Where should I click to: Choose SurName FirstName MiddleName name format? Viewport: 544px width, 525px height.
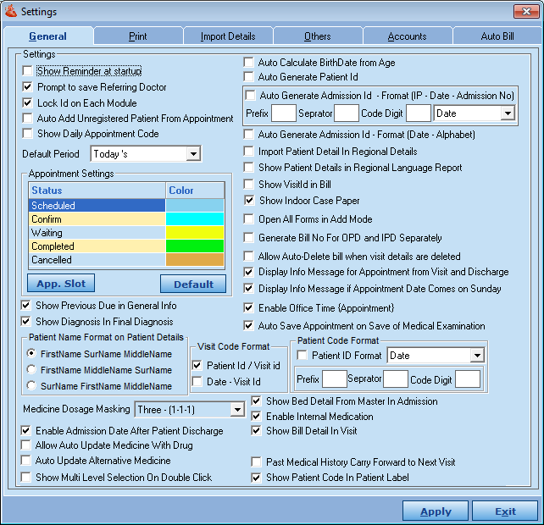32,385
